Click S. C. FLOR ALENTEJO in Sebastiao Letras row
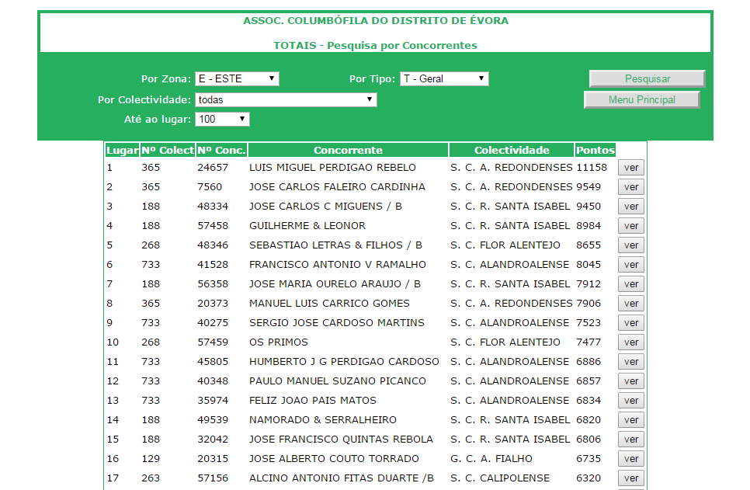 click(505, 245)
